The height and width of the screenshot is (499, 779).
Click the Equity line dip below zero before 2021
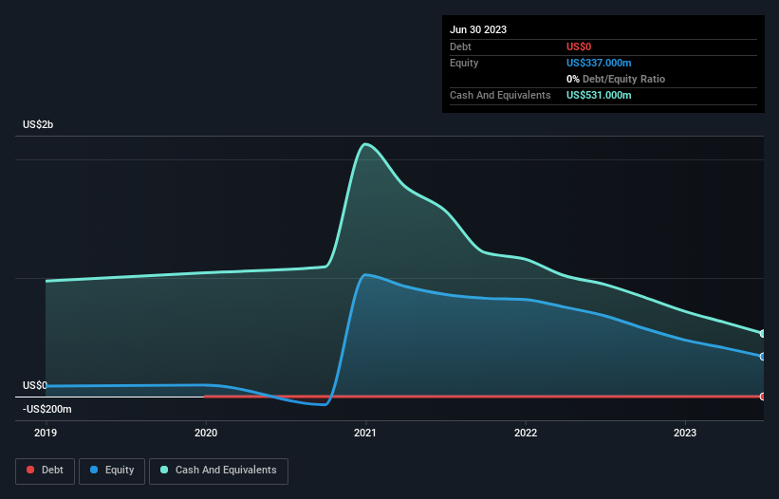pyautogui.click(x=324, y=404)
